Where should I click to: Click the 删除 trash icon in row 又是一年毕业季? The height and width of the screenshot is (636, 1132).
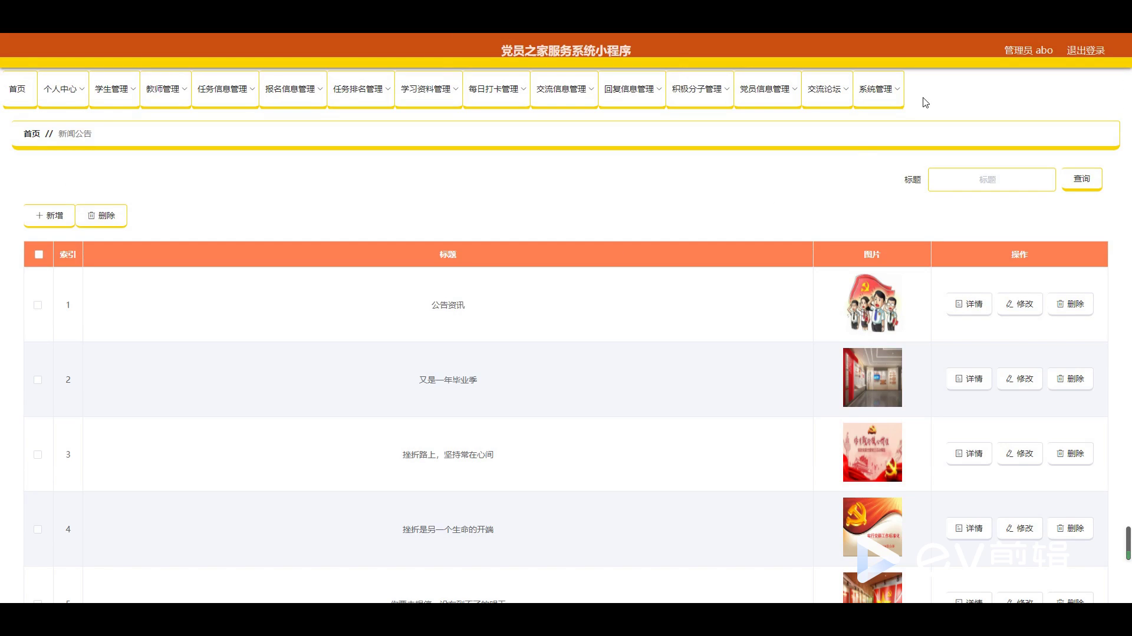[x=1060, y=379]
